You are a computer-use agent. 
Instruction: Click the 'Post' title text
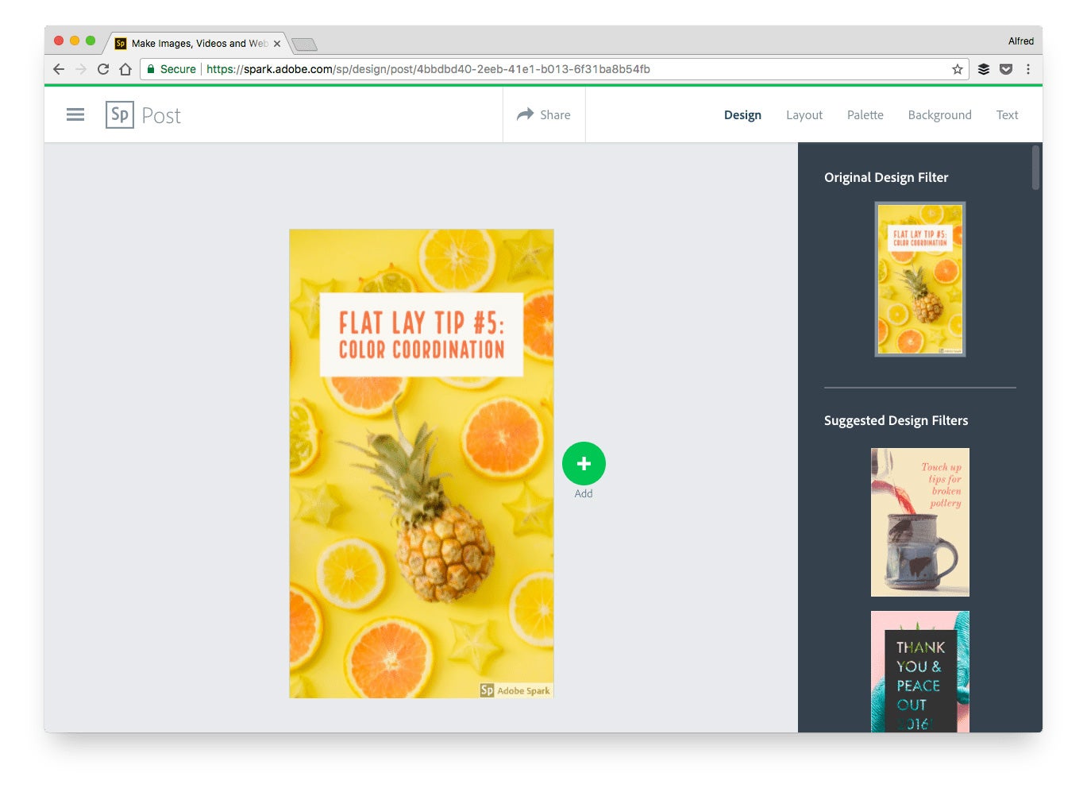pyautogui.click(x=161, y=116)
